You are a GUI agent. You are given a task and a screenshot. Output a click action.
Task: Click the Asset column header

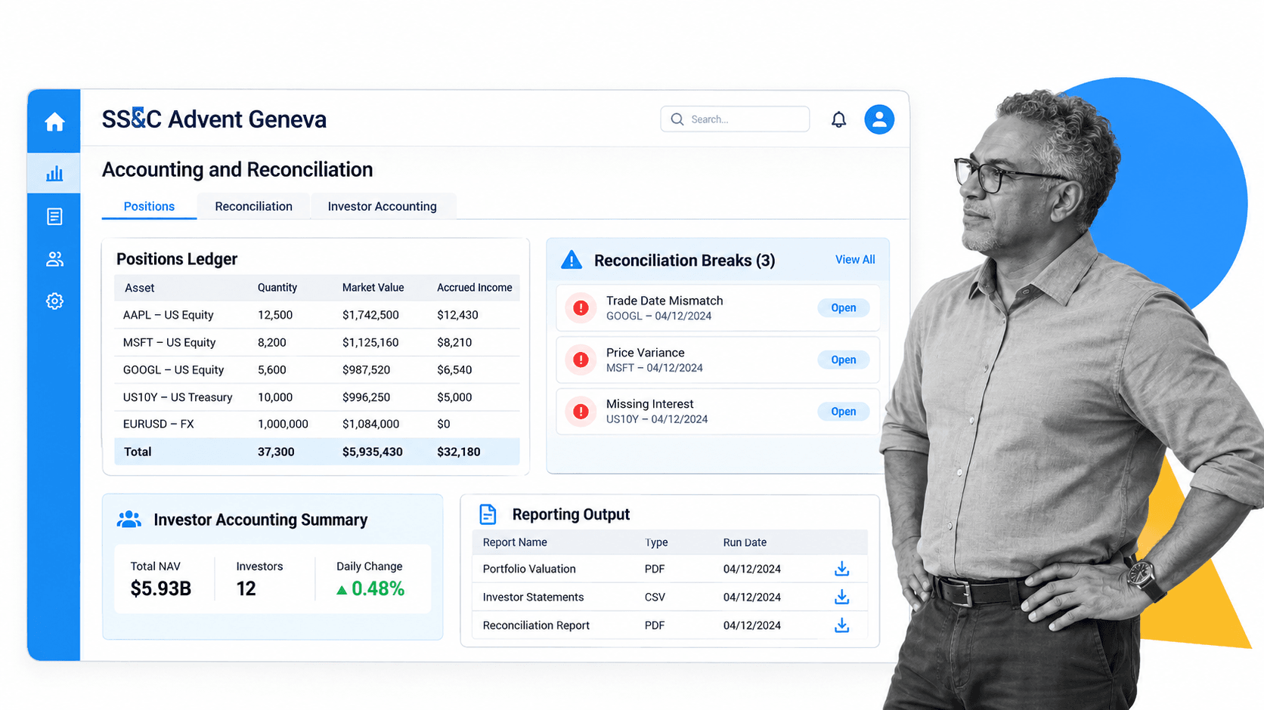(139, 288)
